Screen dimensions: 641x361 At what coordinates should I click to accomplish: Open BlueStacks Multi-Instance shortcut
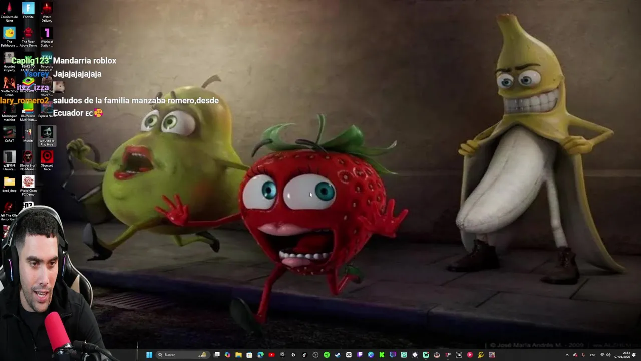click(x=28, y=112)
